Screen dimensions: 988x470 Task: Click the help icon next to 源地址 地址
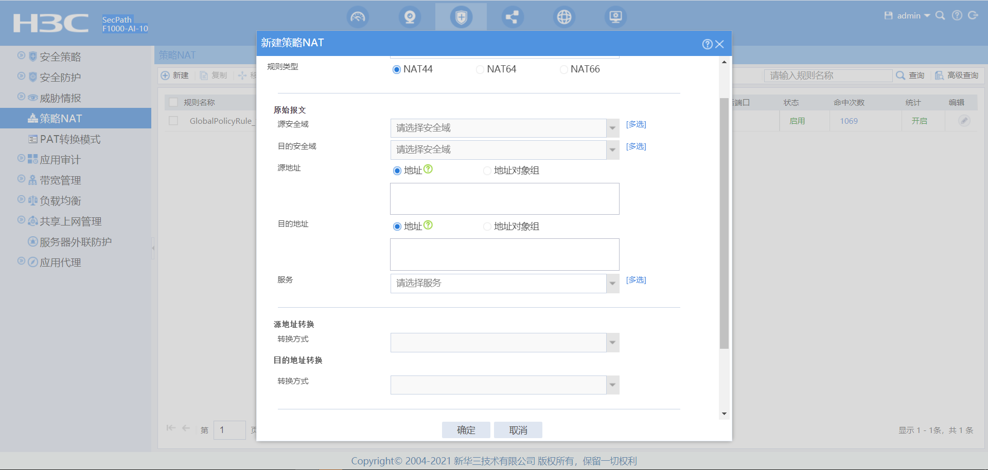428,169
